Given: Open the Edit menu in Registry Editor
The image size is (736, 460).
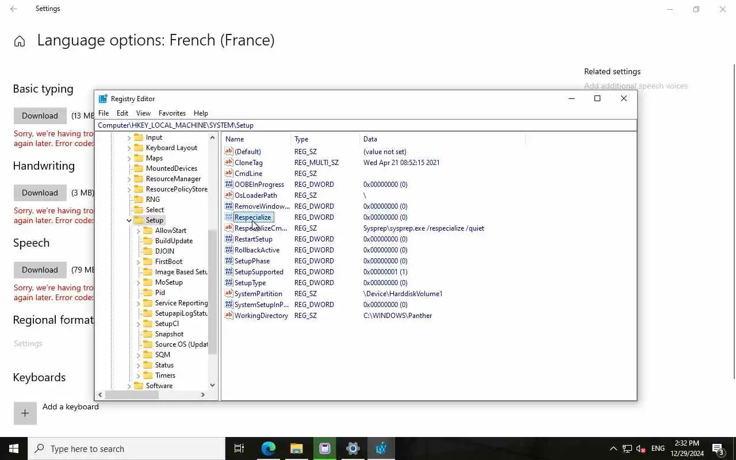Looking at the screenshot, I should 122,113.
